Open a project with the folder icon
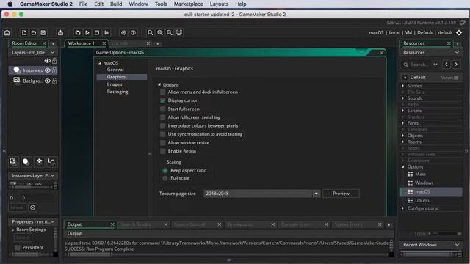The height and width of the screenshot is (264, 470). coord(34,32)
